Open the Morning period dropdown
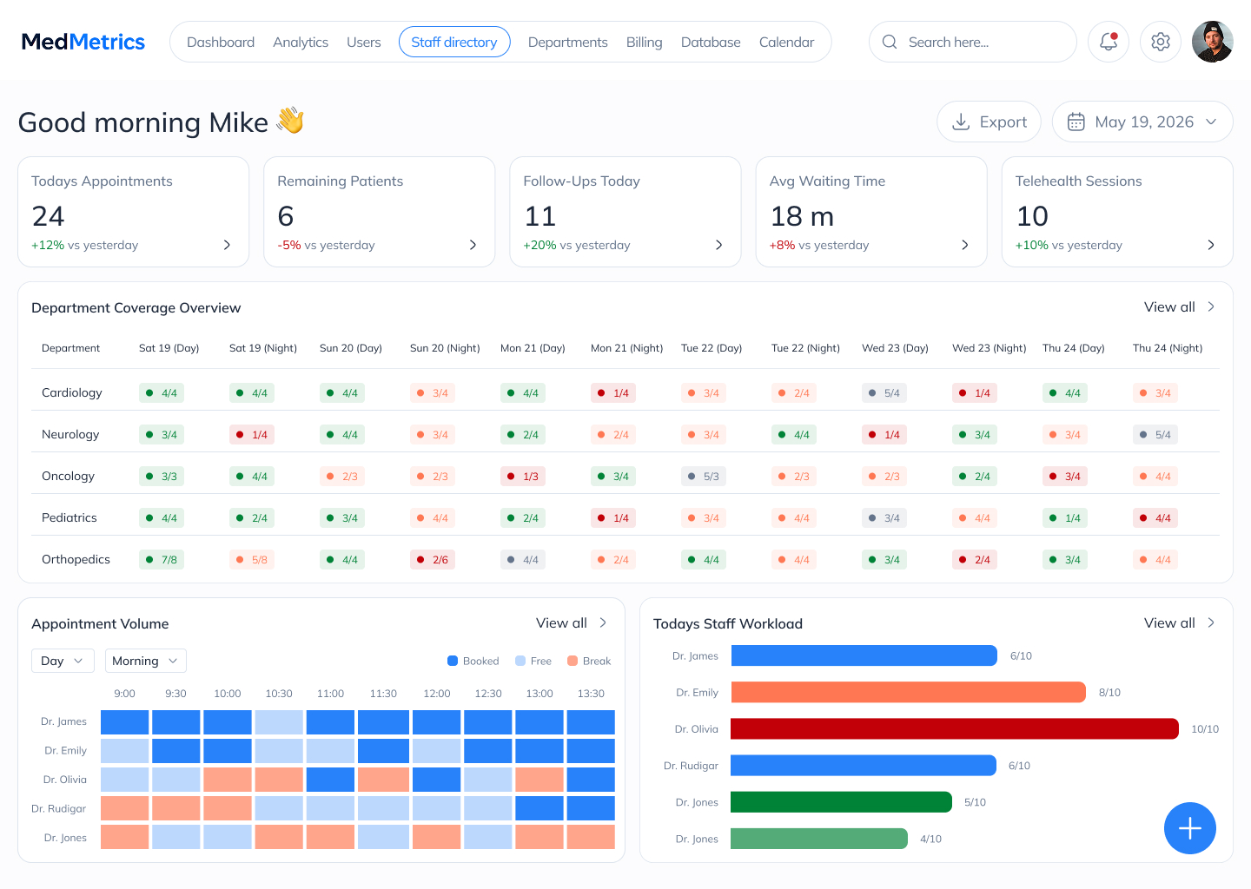Viewport: 1251px width, 889px height. [145, 661]
